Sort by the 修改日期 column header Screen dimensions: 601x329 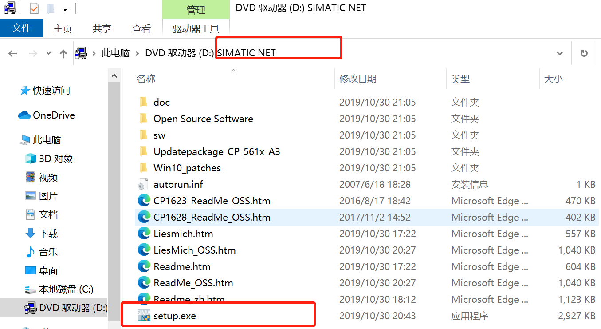(x=358, y=79)
